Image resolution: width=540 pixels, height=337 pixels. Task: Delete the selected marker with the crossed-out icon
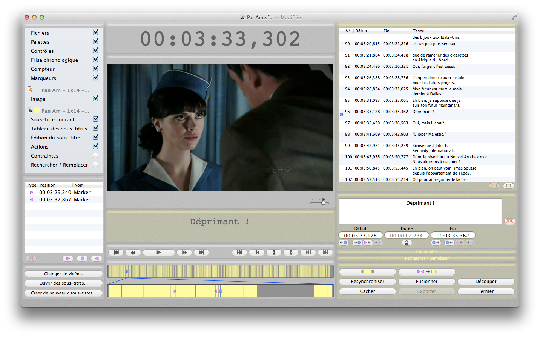pyautogui.click(x=31, y=259)
